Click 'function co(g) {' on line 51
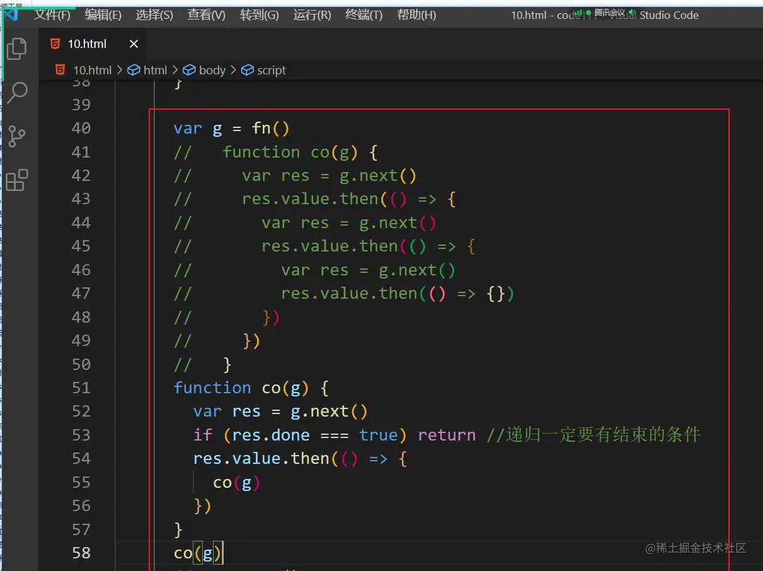763x571 pixels. click(x=251, y=388)
